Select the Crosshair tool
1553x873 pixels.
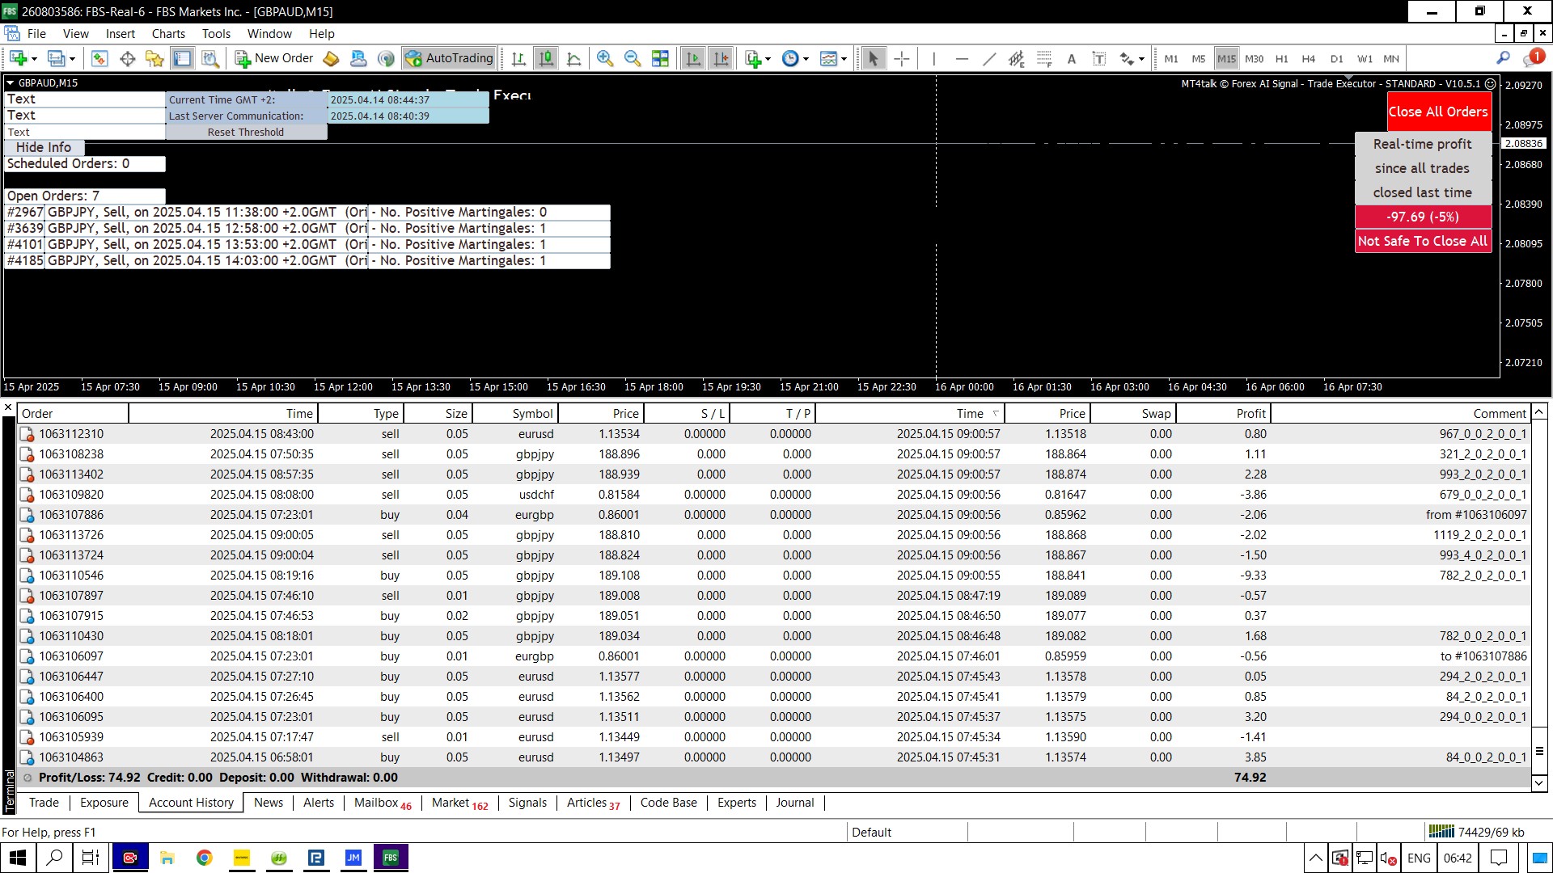[x=901, y=58]
